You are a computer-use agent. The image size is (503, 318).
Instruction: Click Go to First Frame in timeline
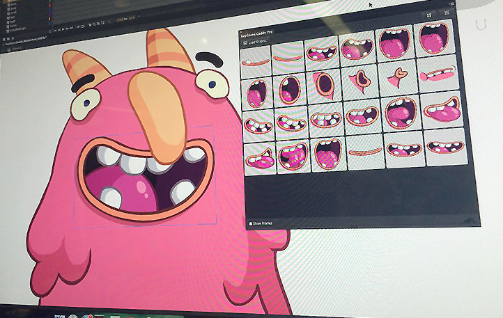click(55, 31)
